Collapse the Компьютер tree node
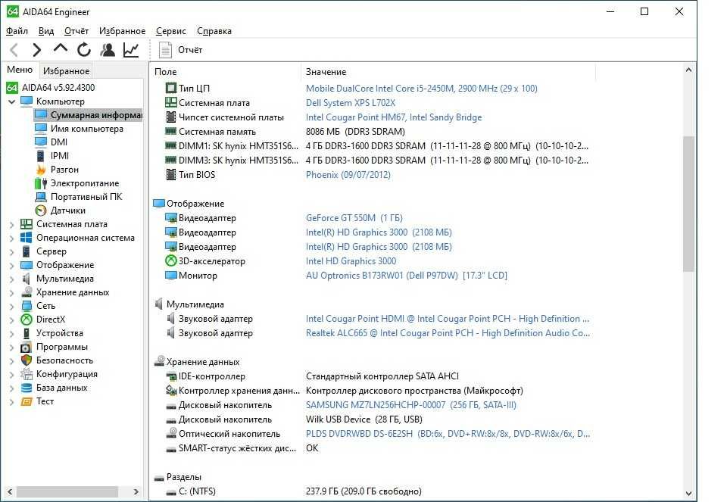Image resolution: width=727 pixels, height=502 pixels. (12, 101)
